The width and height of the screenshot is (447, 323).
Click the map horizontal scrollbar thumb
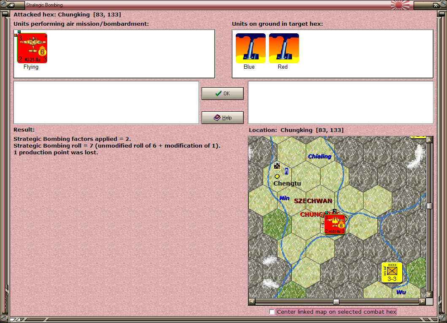pos(337,301)
